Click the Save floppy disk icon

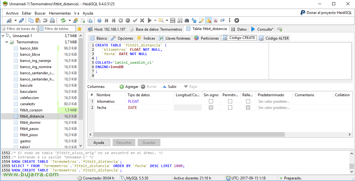coord(173,21)
